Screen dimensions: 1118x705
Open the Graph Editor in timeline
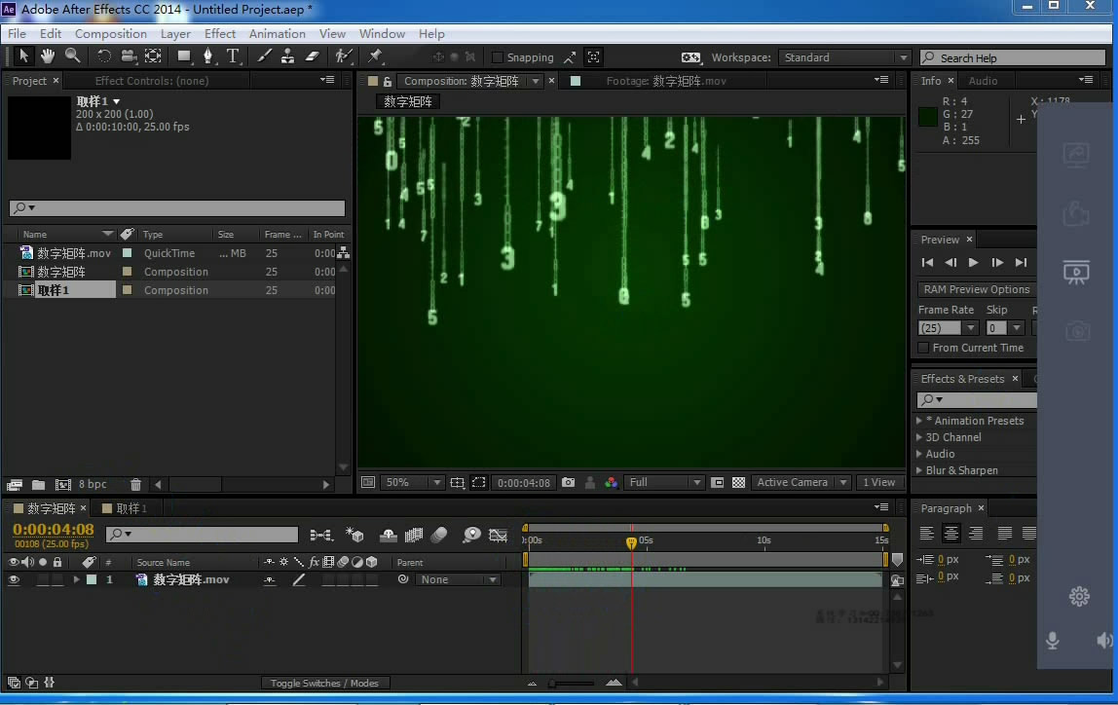(498, 536)
